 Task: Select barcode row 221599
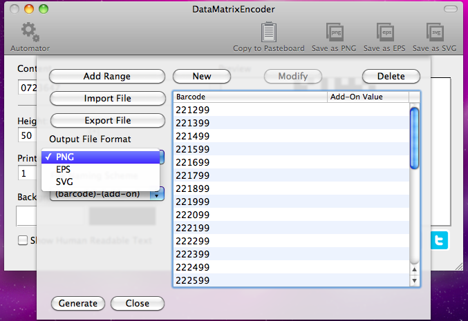291,149
